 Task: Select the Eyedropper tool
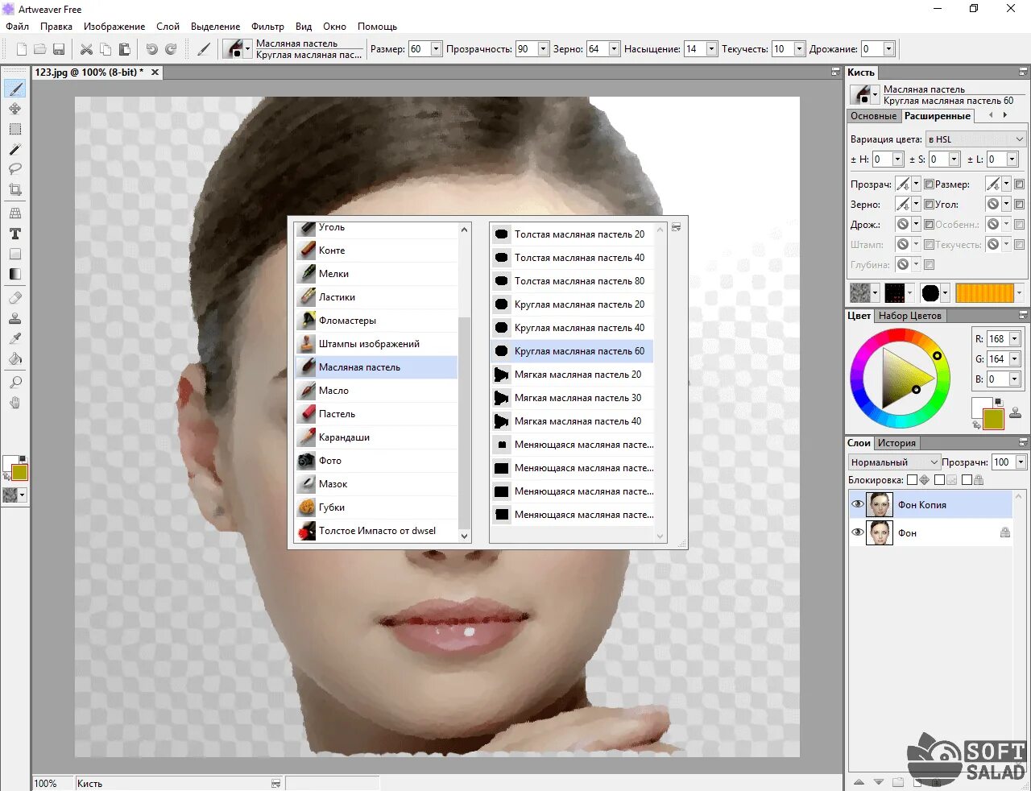coord(15,338)
